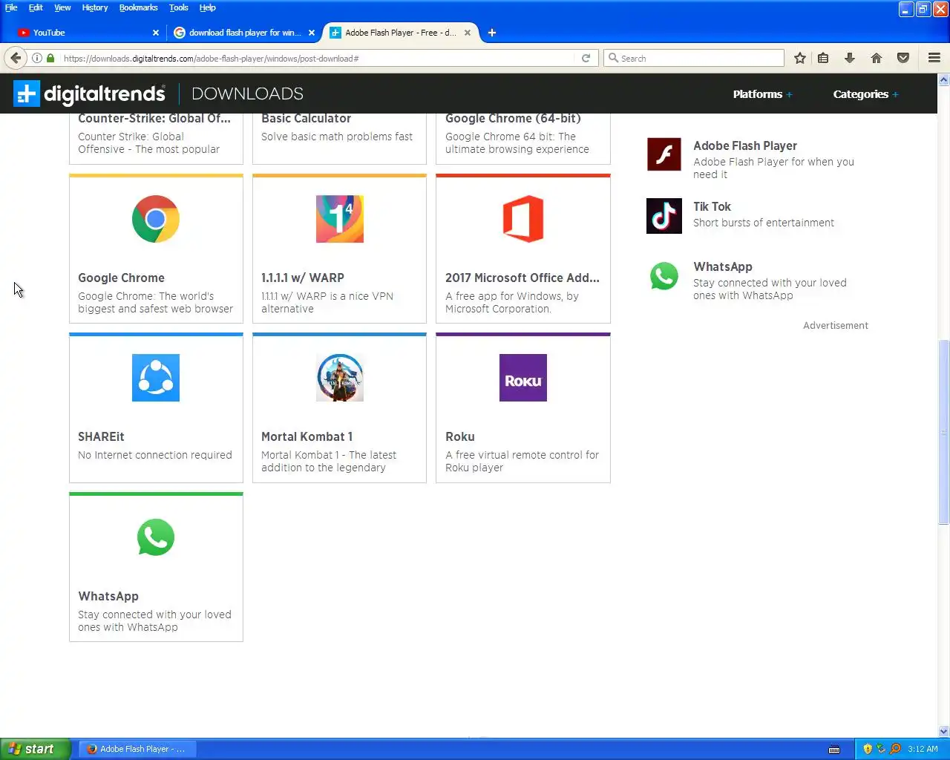This screenshot has width=950, height=760.
Task: Open the 1.1.1.1 w/ WARP title
Action: 302,278
